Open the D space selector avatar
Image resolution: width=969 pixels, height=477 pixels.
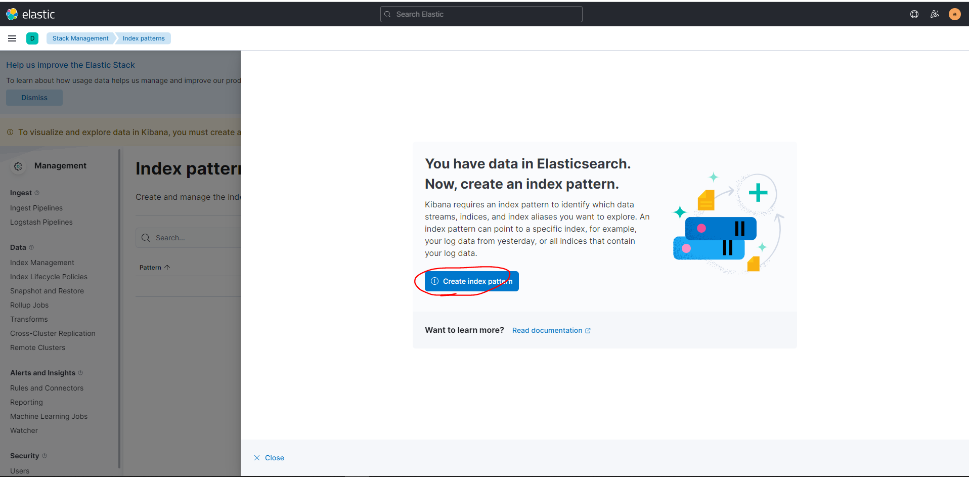tap(32, 38)
